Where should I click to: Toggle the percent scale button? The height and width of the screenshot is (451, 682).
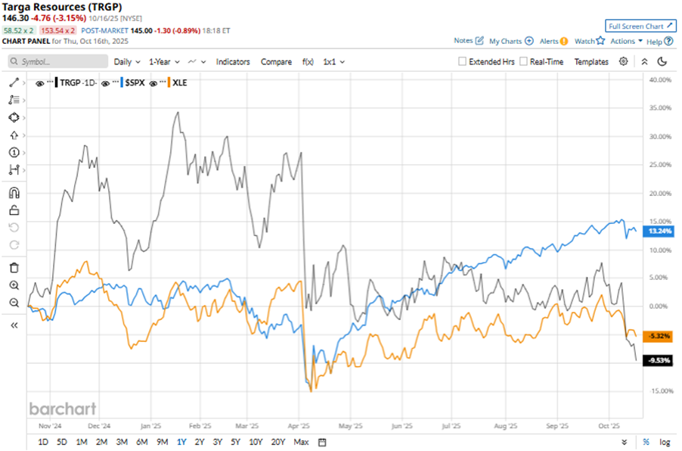pyautogui.click(x=646, y=442)
